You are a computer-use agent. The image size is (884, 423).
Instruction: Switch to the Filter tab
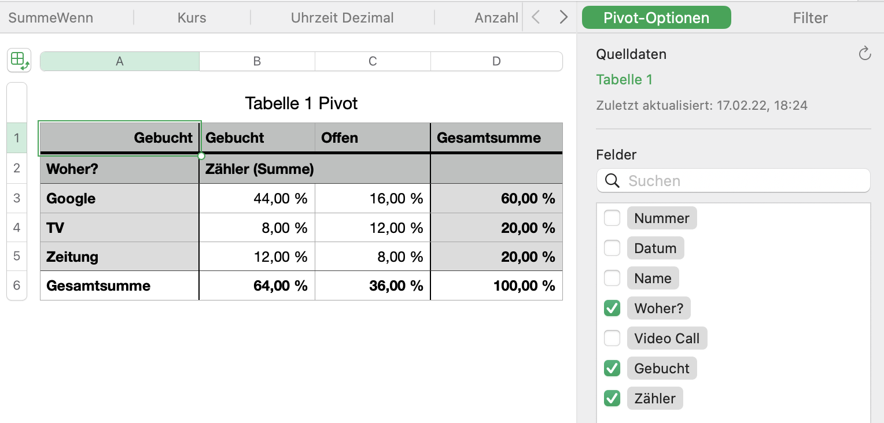(810, 18)
